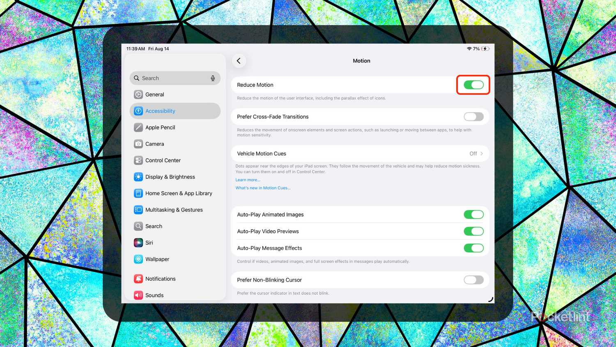Select Accessibility in the sidebar

click(175, 111)
